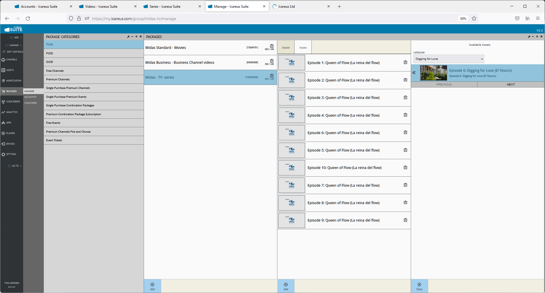Open the Settings sidebar section
This screenshot has width=545, height=293.
11,154
